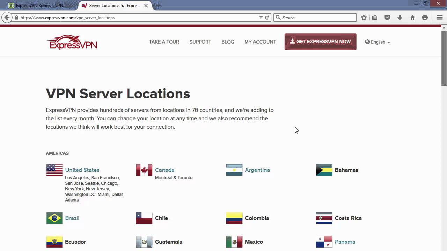The image size is (447, 251).
Task: Go to the browser home icon
Action: pos(412,17)
